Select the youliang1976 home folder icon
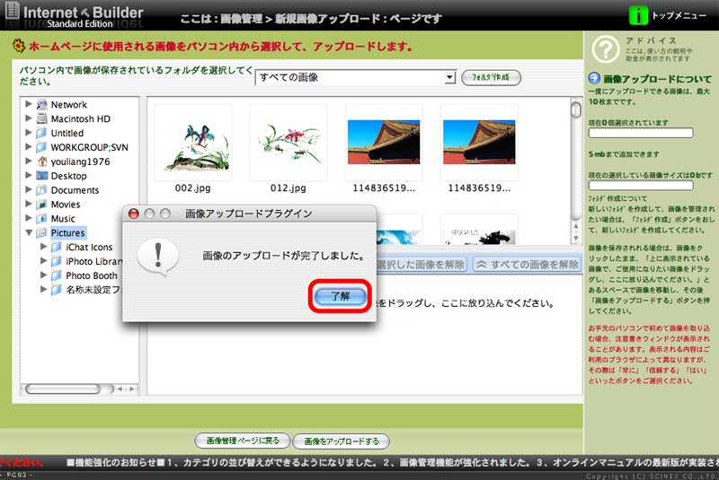 tap(41, 161)
